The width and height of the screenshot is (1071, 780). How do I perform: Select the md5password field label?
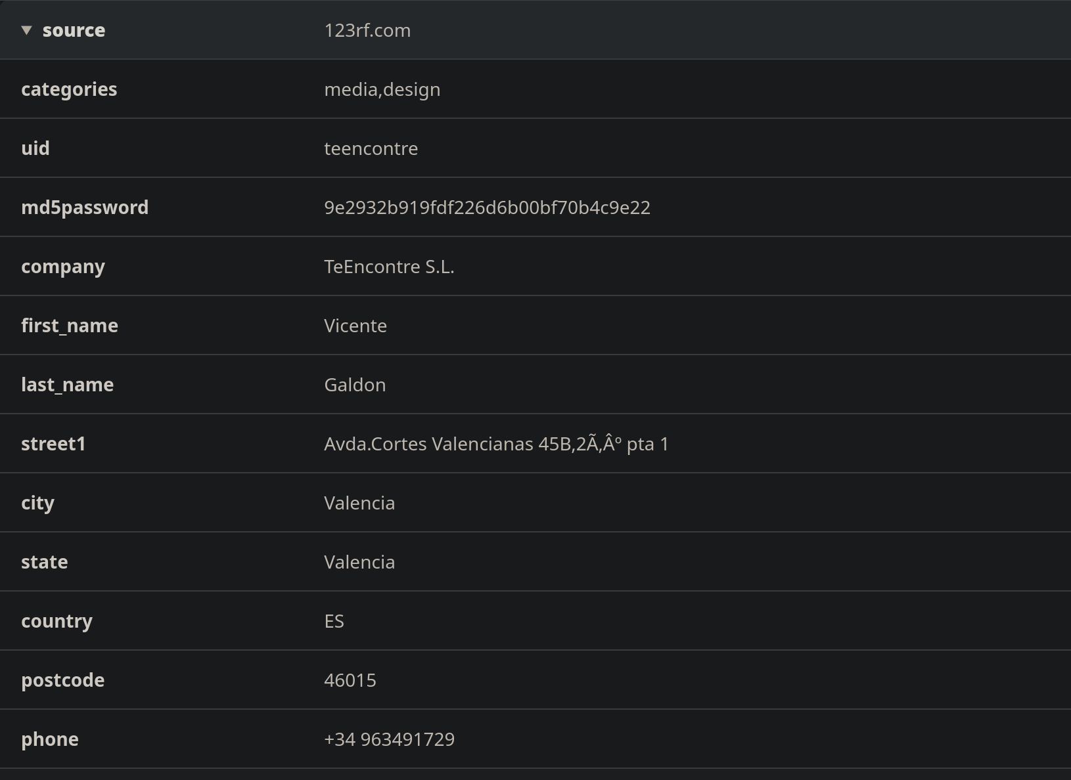(x=85, y=207)
